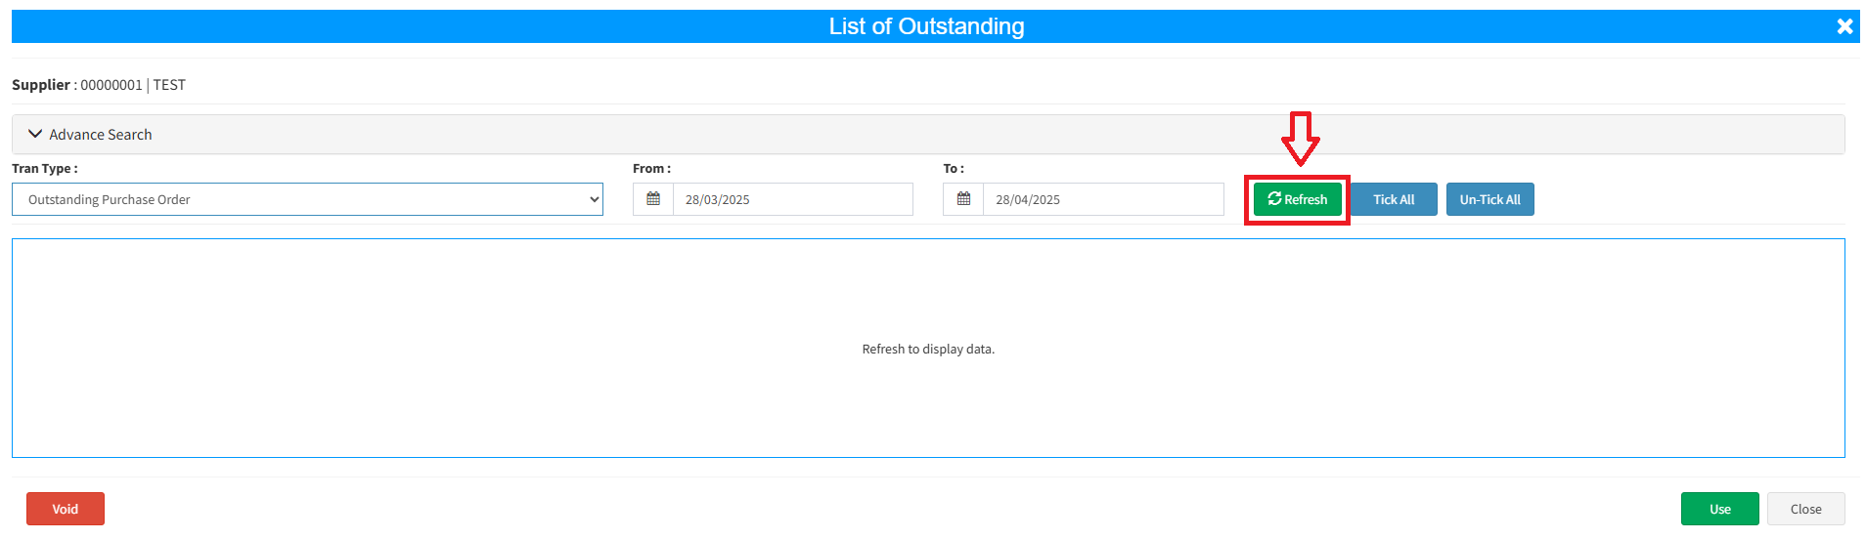Click the Advance Search header text
The height and width of the screenshot is (539, 1866).
tap(101, 135)
